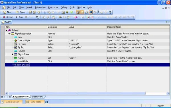Screen dimensions: 171x108
Task: Click the Active Screen pane tab
Action: (11, 102)
